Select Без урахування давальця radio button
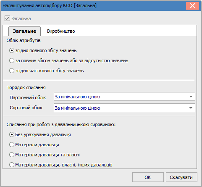The height and width of the screenshot is (187, 202). coord(12,134)
